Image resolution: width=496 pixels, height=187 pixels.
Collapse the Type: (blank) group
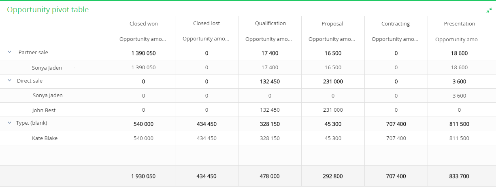(9, 123)
